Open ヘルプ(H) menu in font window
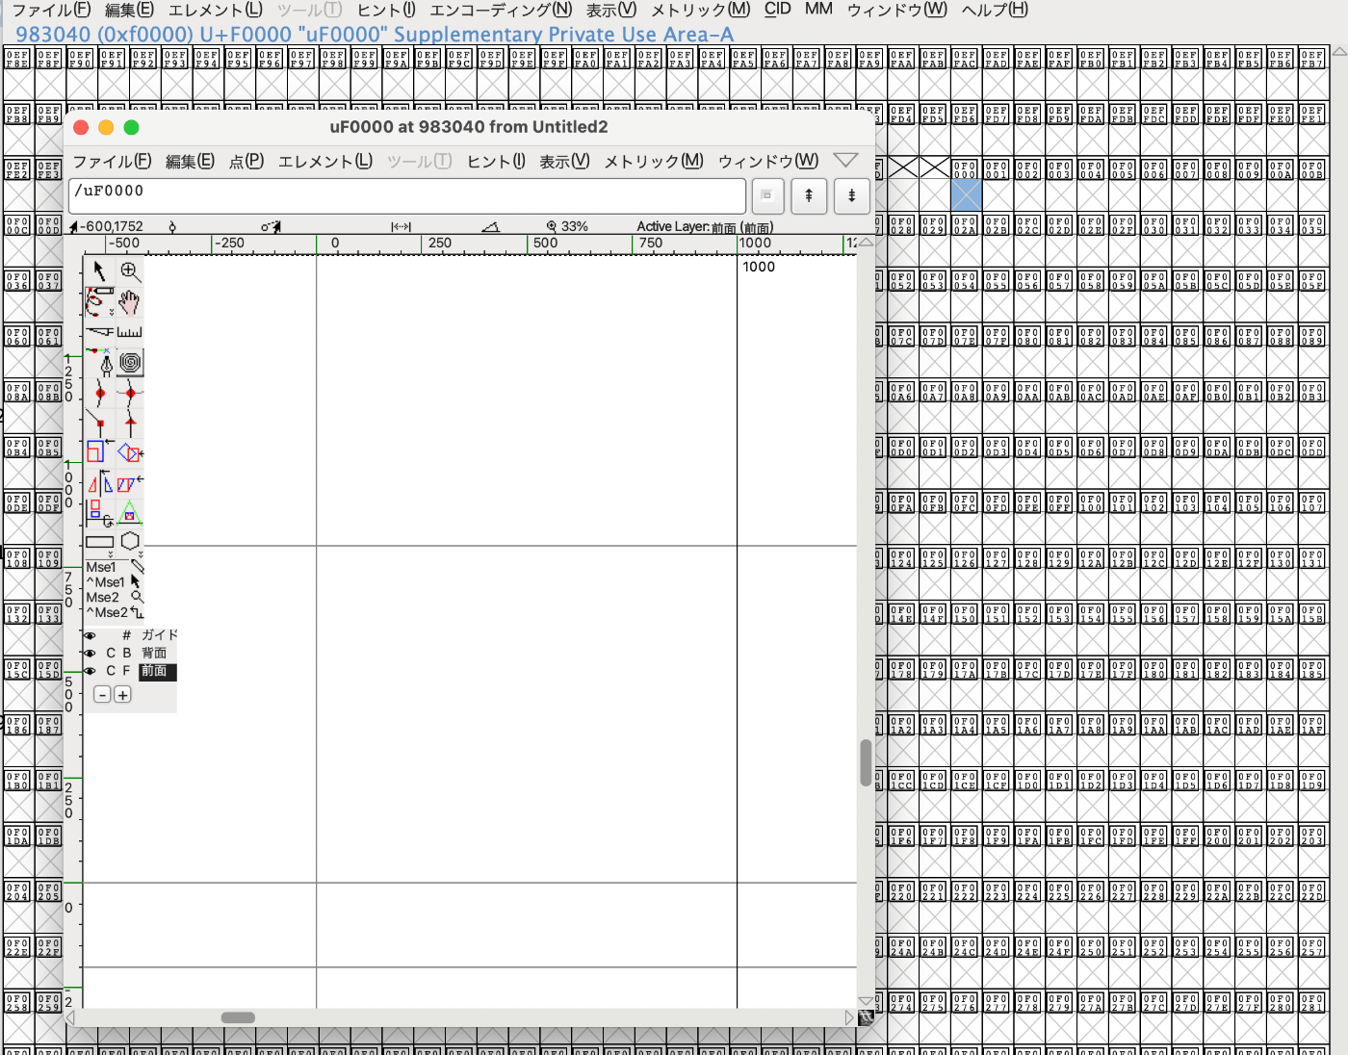Screen dimensions: 1348x1055 point(995,10)
